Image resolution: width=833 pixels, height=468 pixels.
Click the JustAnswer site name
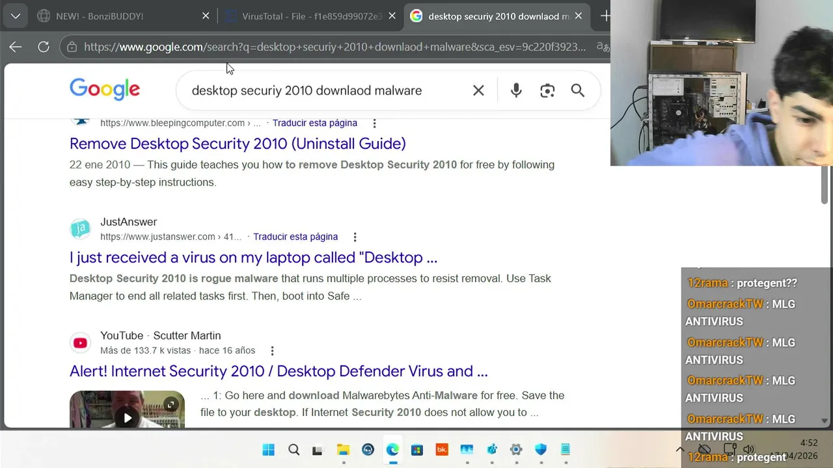[128, 222]
